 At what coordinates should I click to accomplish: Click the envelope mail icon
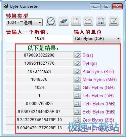pyautogui.click(x=114, y=21)
